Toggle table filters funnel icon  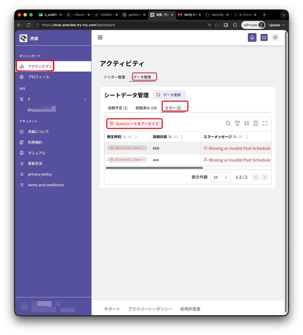(237, 123)
